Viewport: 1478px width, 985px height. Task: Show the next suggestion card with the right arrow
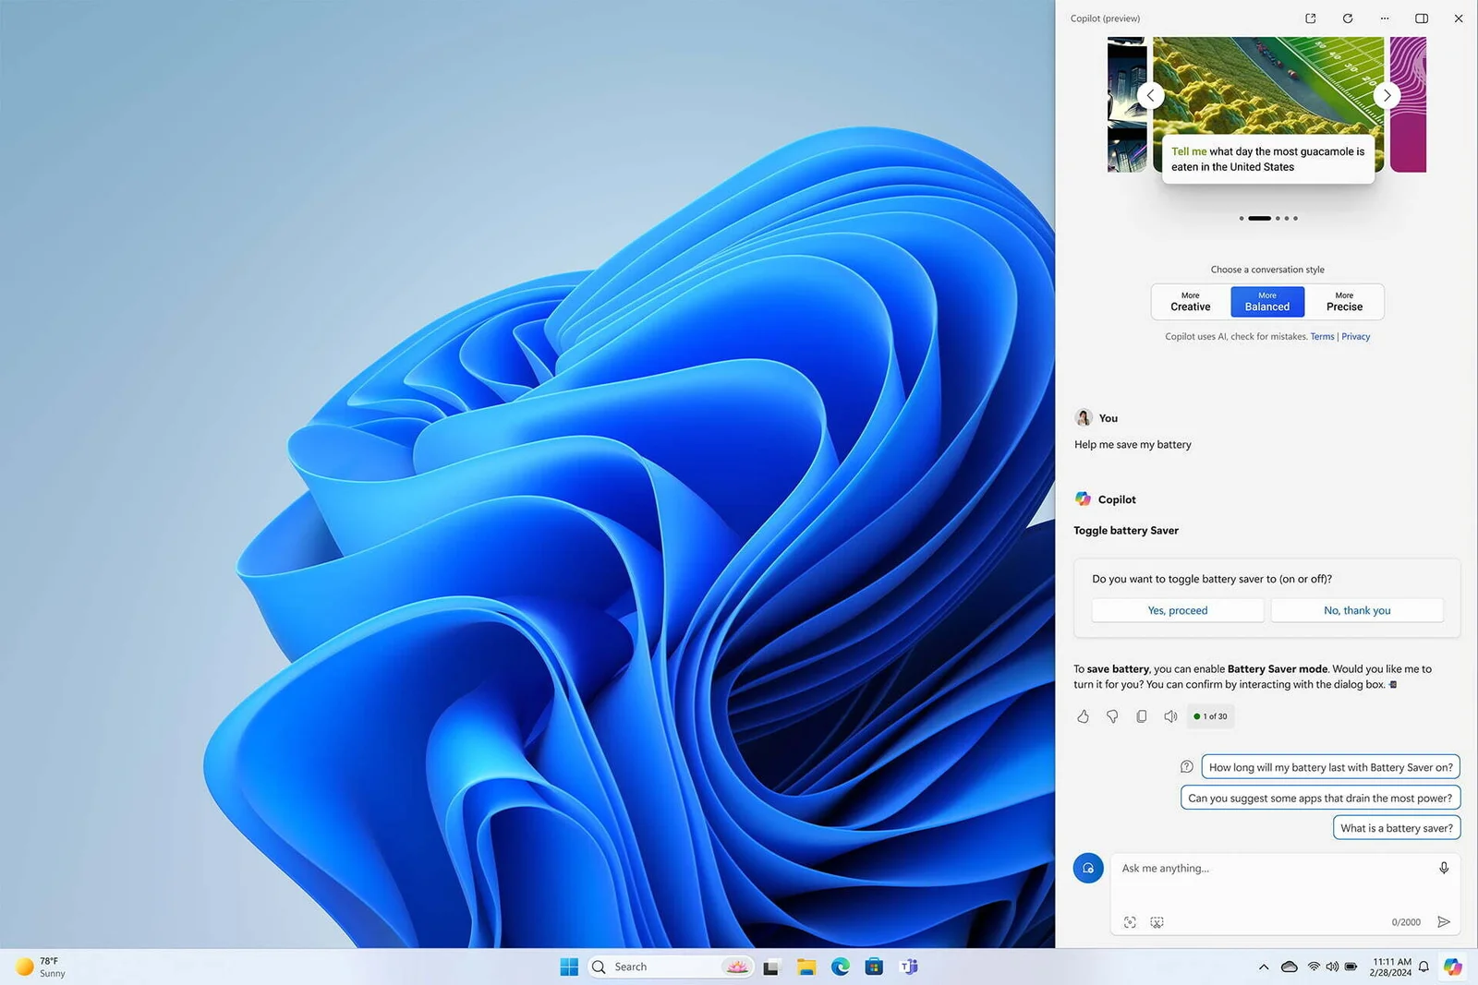tap(1386, 95)
